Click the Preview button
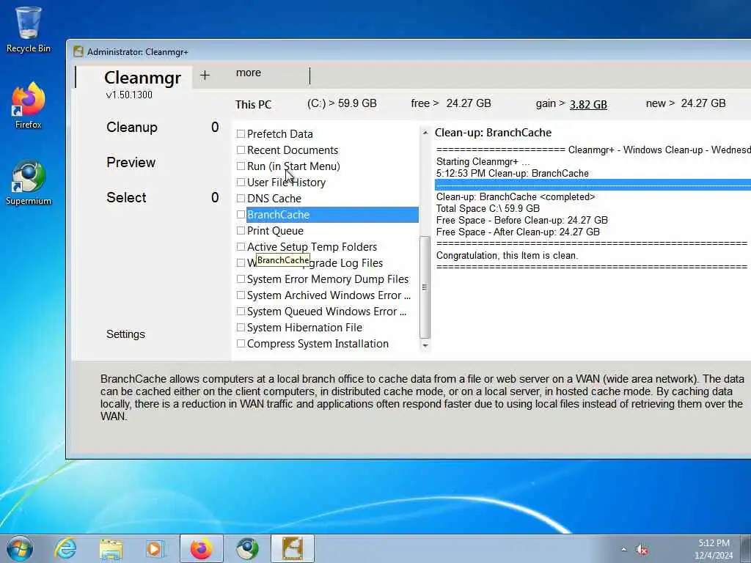The height and width of the screenshot is (563, 751). click(131, 162)
